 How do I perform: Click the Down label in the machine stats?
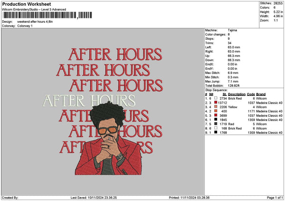pos(209,60)
